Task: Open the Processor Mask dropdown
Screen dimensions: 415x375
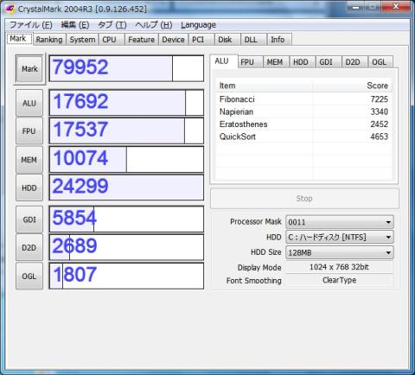Action: point(340,222)
